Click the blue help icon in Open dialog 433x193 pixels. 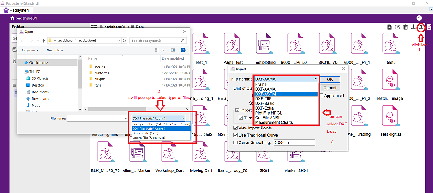coord(182,50)
